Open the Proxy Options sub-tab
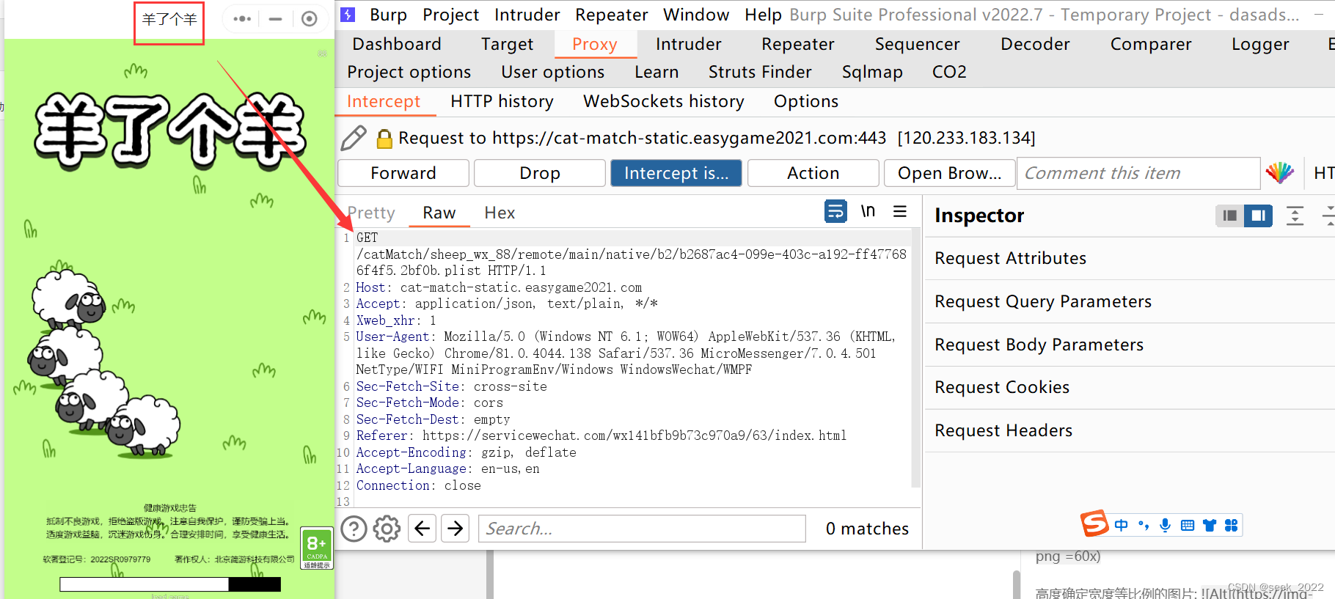 [805, 101]
